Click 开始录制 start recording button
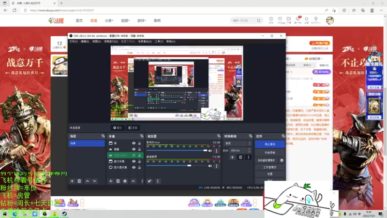This screenshot has width=387, height=218. click(270, 153)
